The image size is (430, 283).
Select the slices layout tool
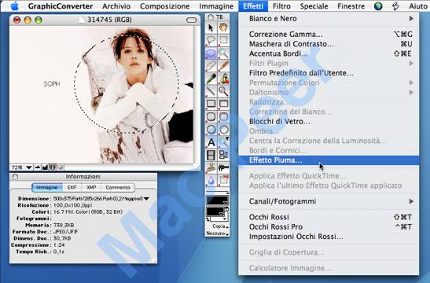[x=223, y=155]
